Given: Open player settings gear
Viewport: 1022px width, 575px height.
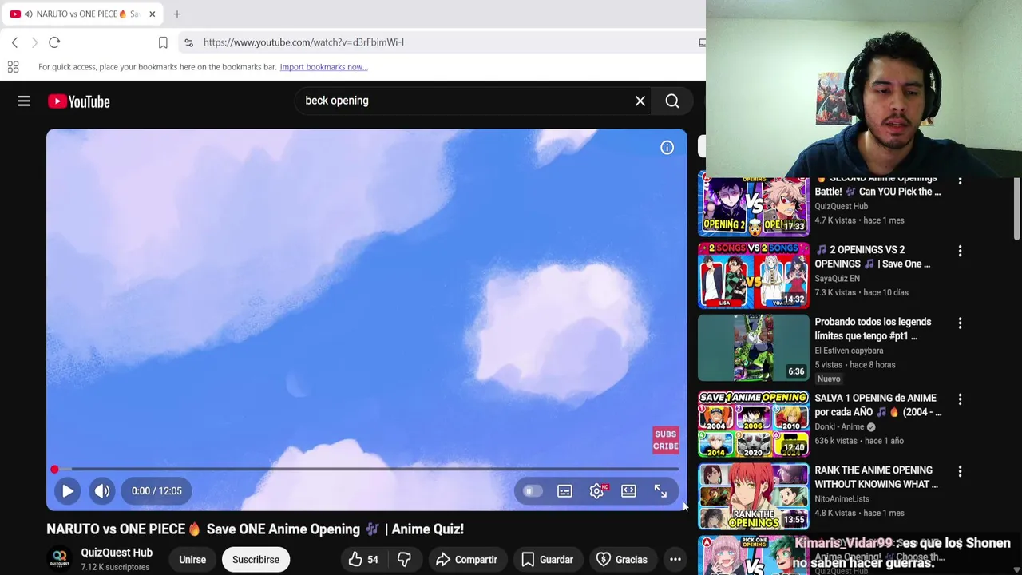Looking at the screenshot, I should click(x=596, y=491).
